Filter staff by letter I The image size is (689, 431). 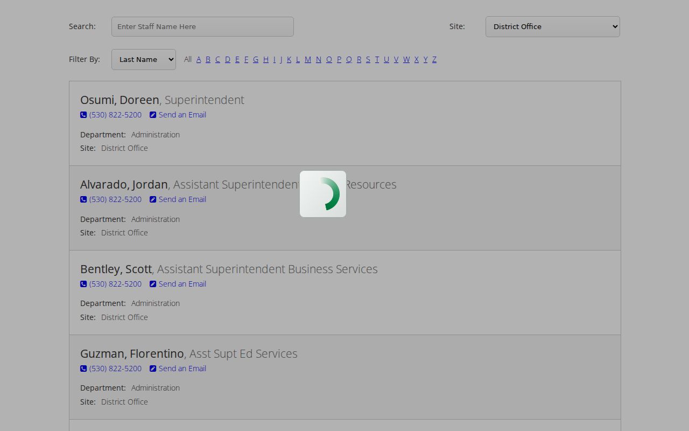tap(275, 59)
